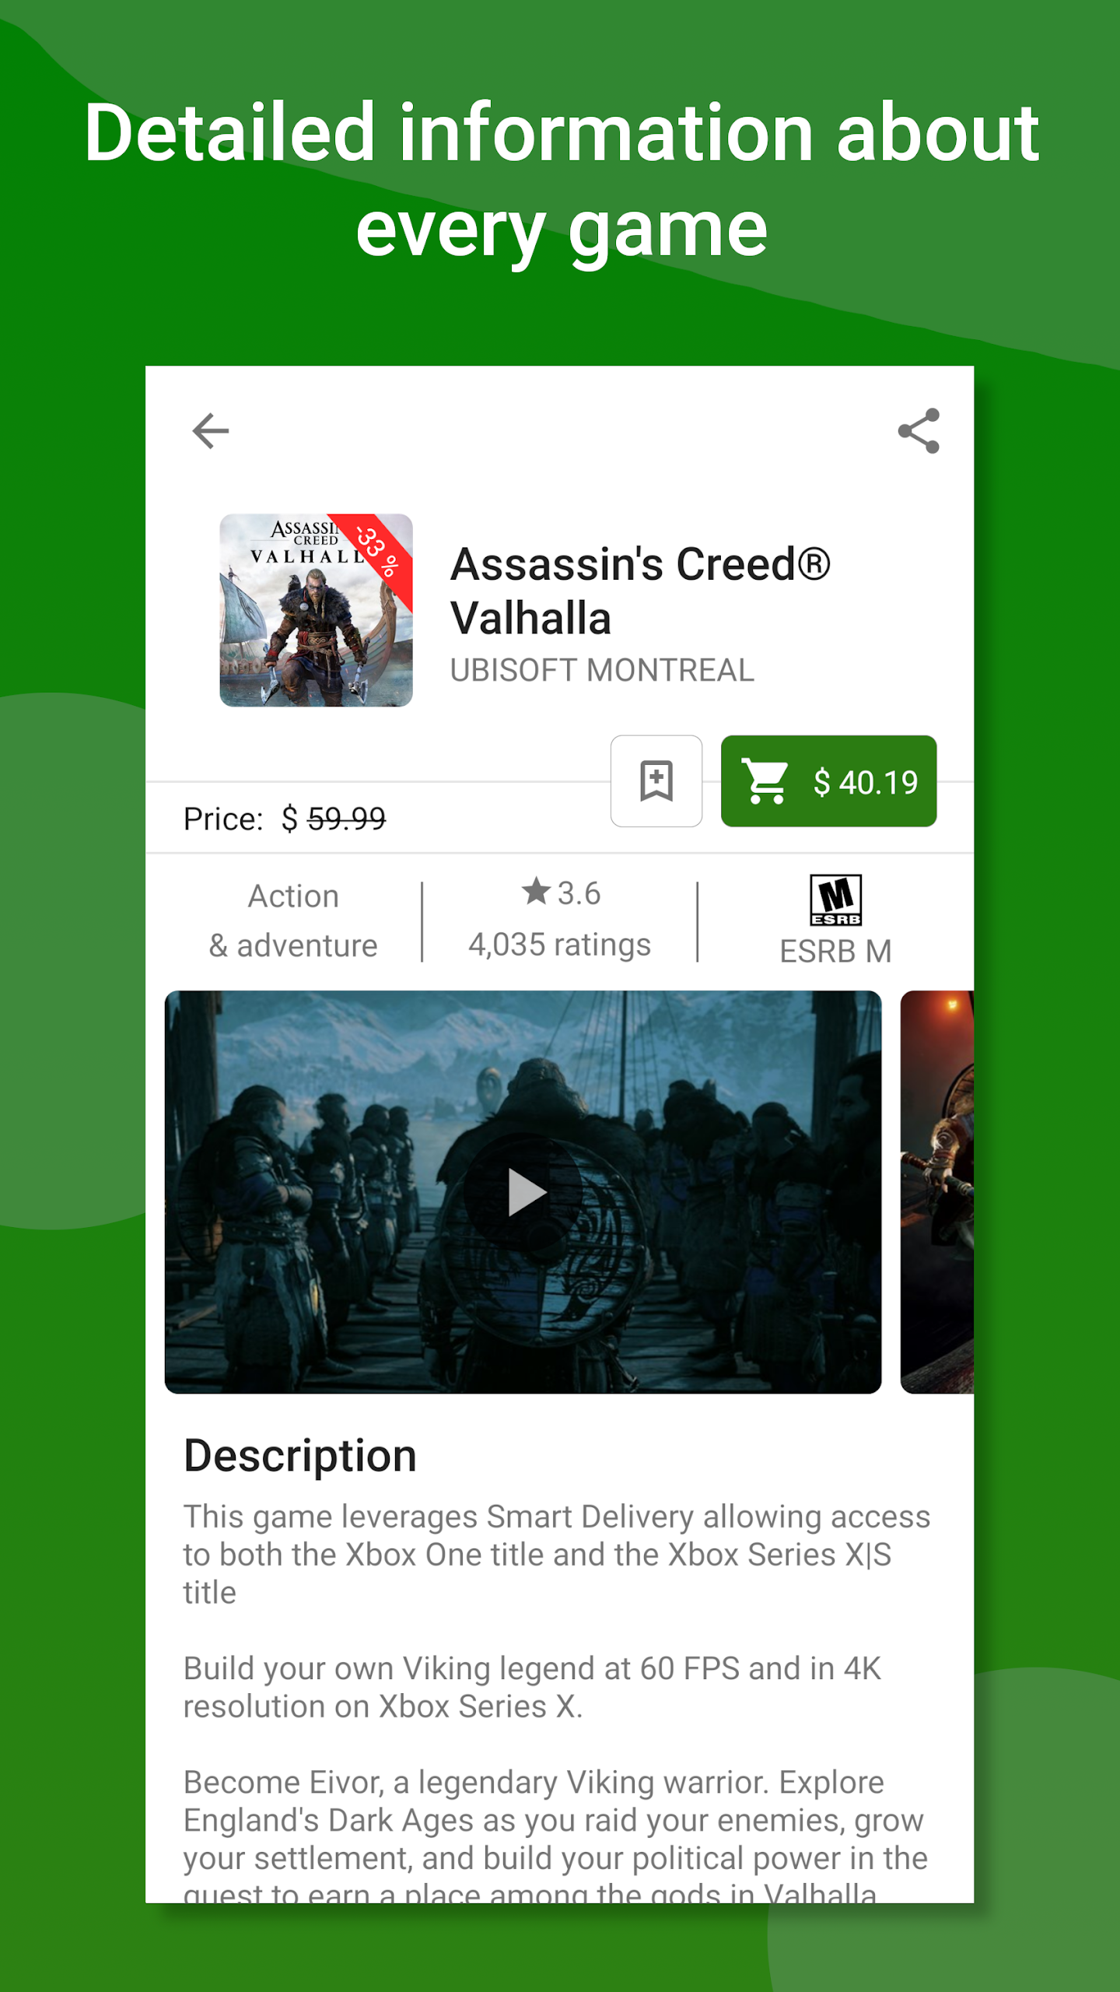Screen dimensions: 1120x1992
Task: Tap the Assassin's Creed® Valhalla title
Action: click(x=640, y=591)
